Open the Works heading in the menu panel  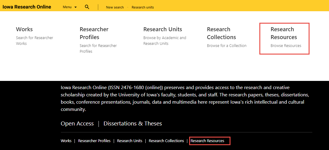coord(24,29)
